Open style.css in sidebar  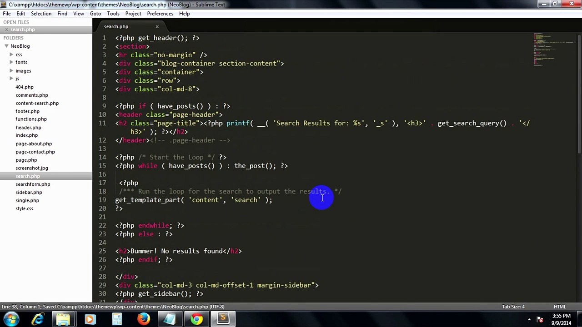click(24, 208)
